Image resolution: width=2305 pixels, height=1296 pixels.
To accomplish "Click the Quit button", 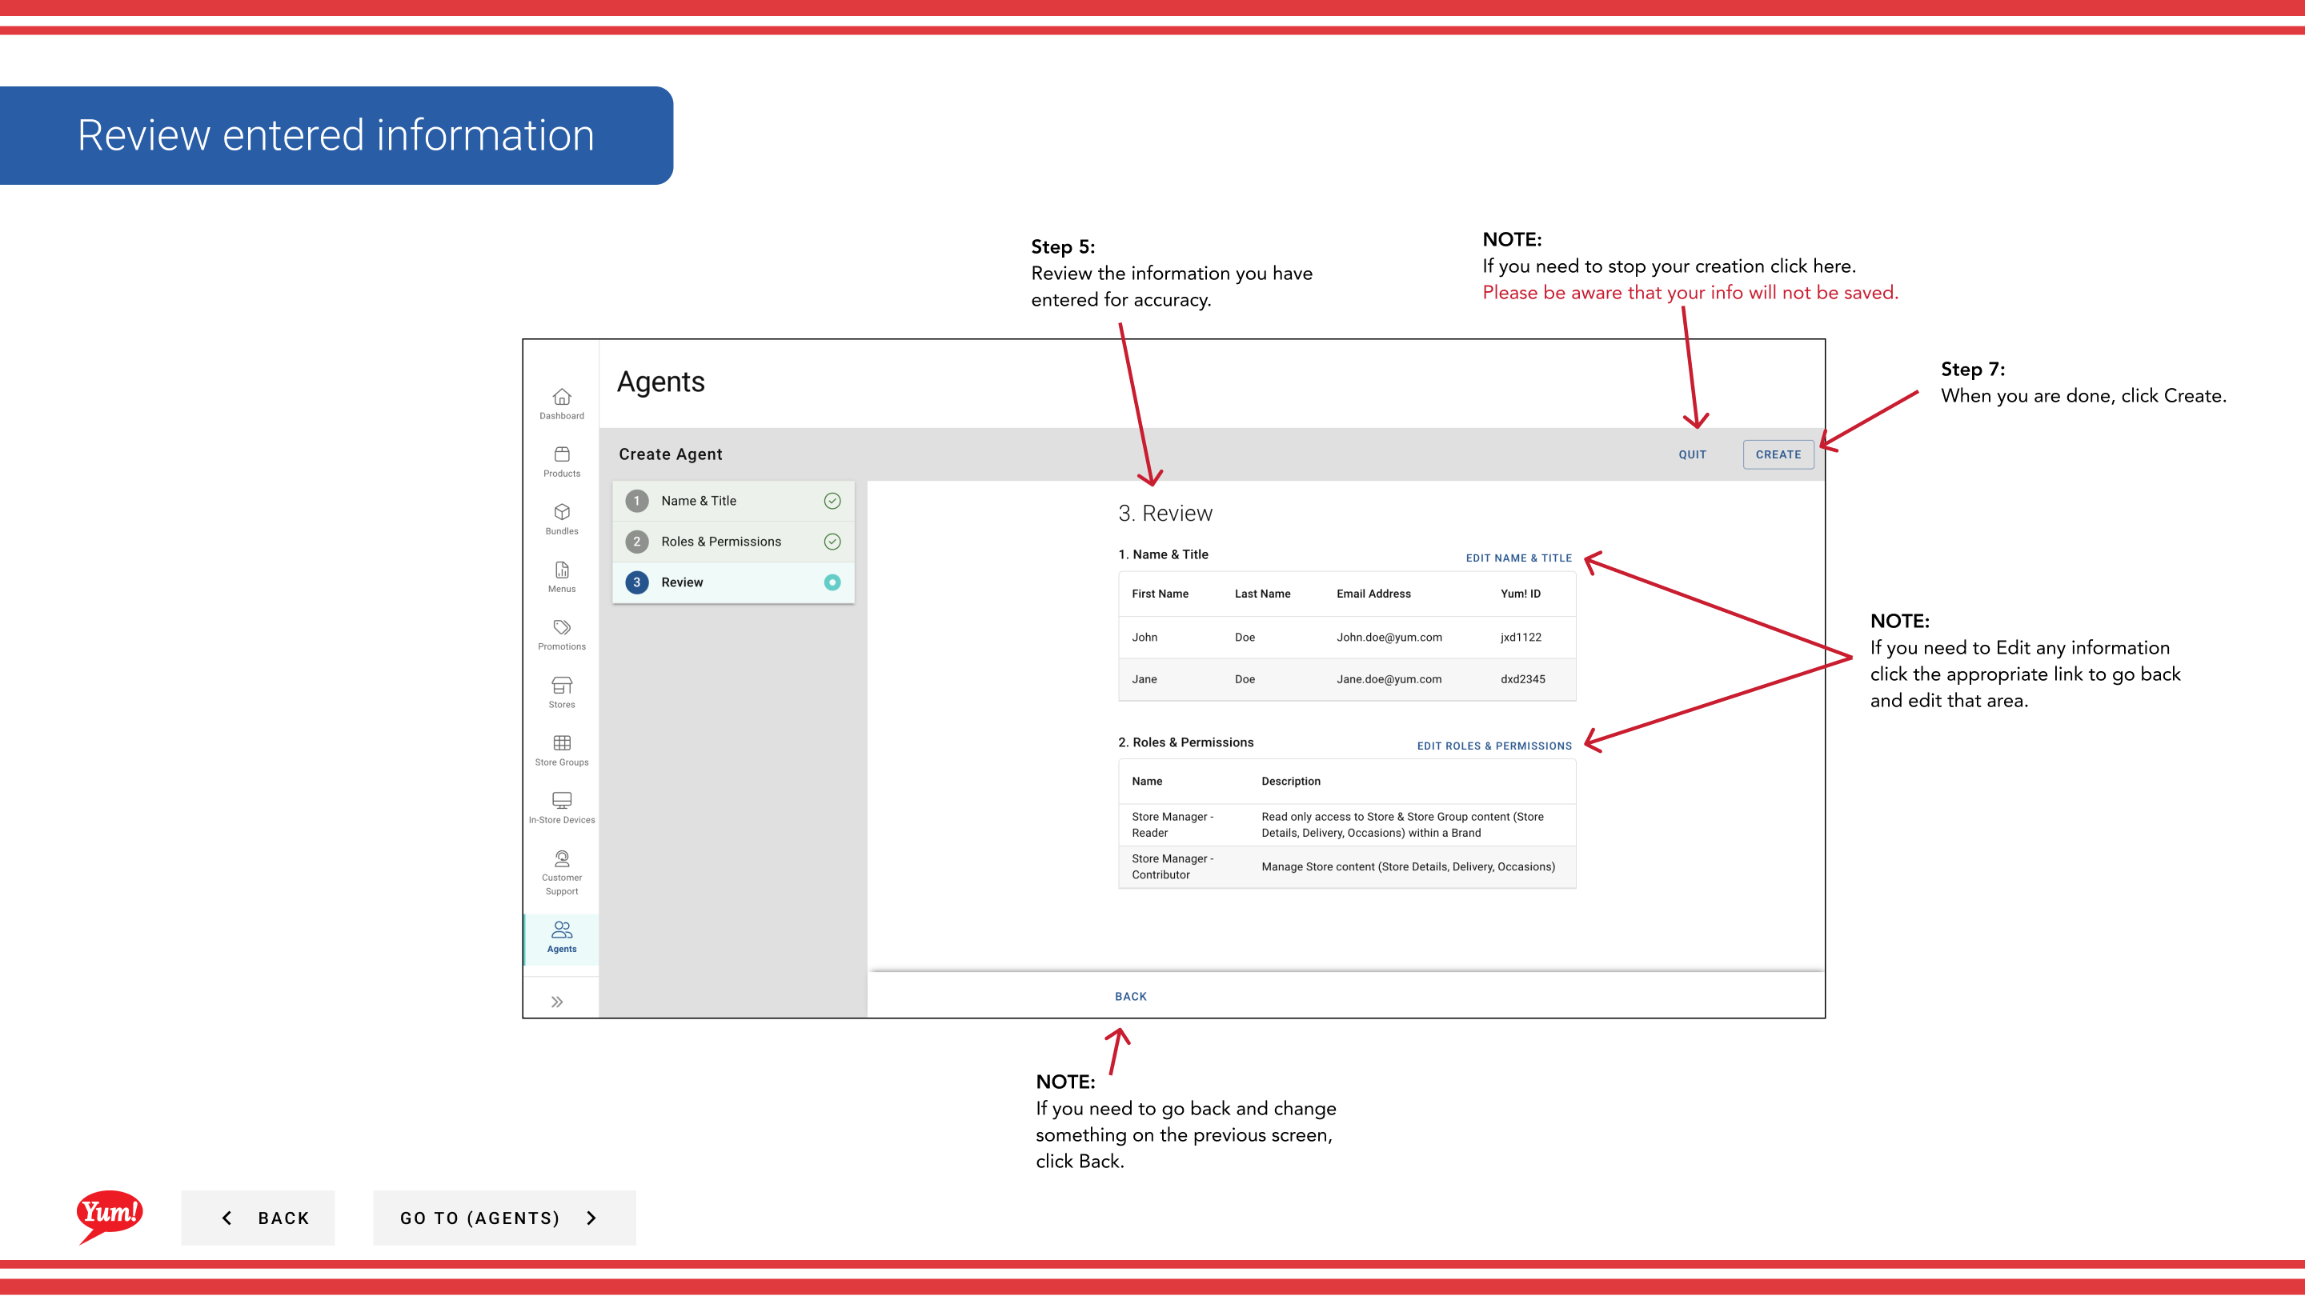I will point(1692,454).
